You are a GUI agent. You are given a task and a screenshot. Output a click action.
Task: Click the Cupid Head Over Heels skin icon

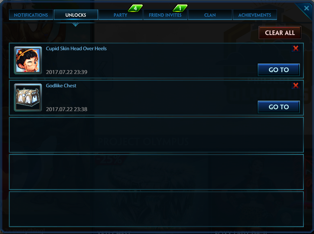28,60
